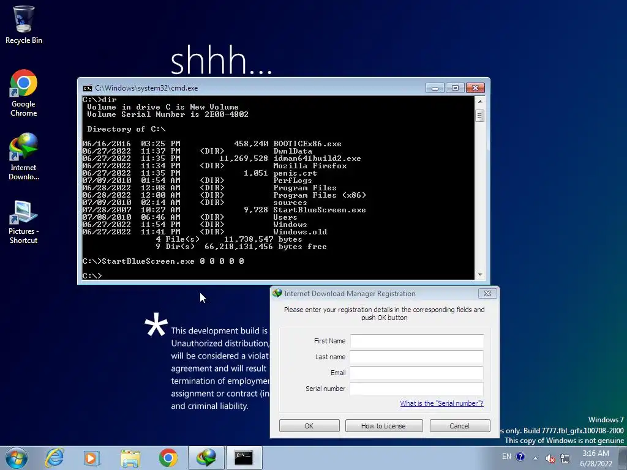Open Windows Media Player in taskbar
Image resolution: width=627 pixels, height=470 pixels.
tap(91, 458)
